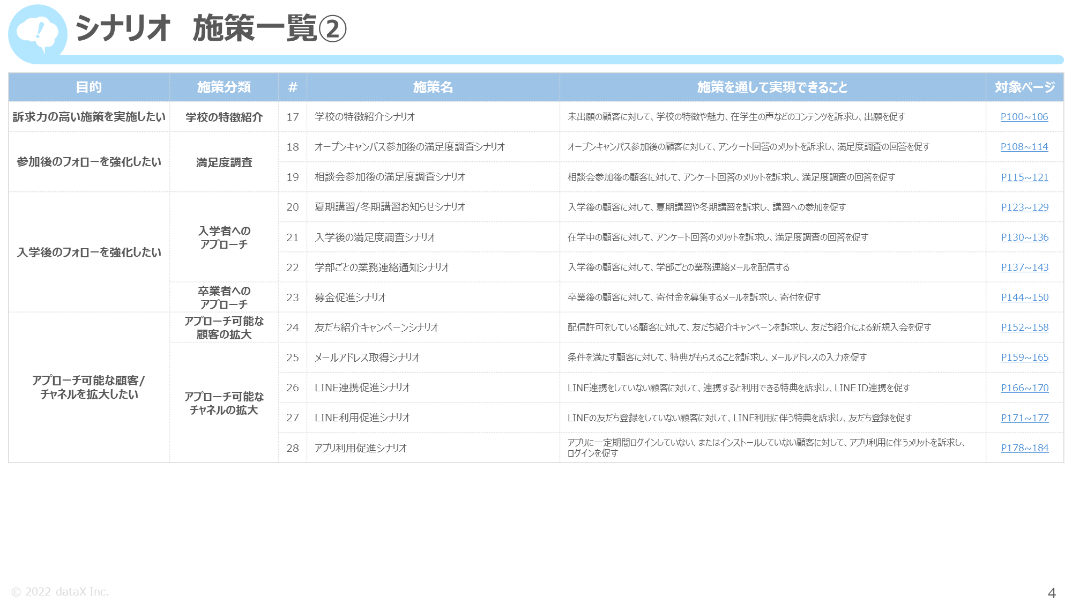Click 募金促進シナリオ in row 23
The height and width of the screenshot is (603, 1072).
pyautogui.click(x=350, y=297)
